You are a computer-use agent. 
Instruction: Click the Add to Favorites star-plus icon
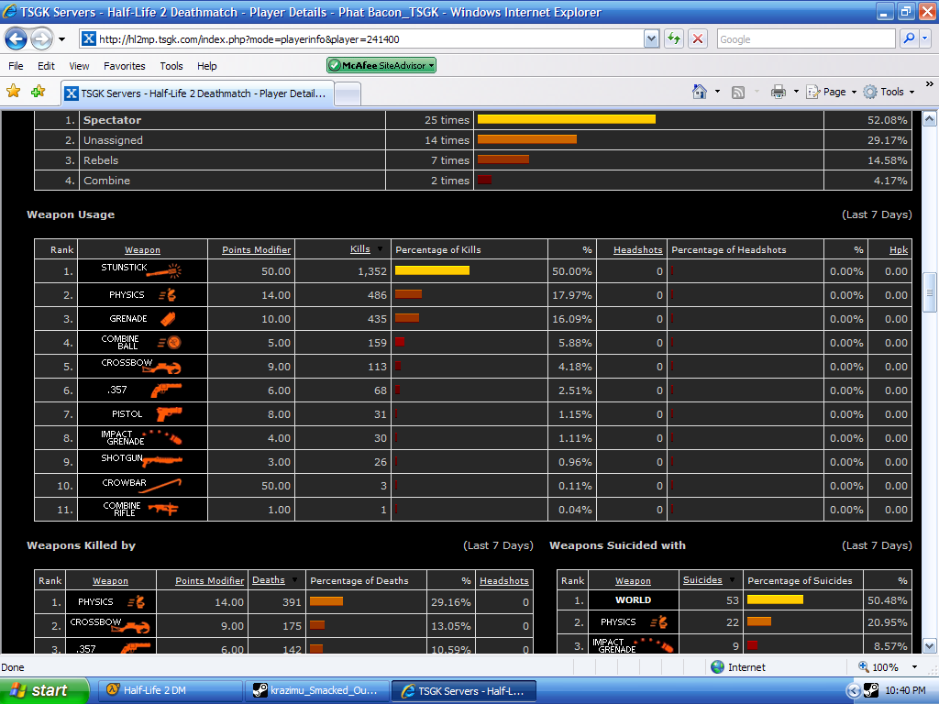(39, 92)
